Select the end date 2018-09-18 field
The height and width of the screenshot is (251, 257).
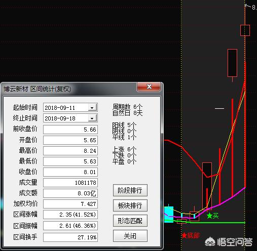click(x=70, y=118)
